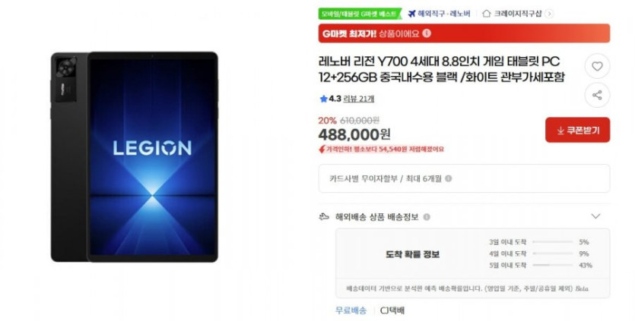Click info icon in G마켓 최저가 banner
635x321 pixels.
click(427, 33)
